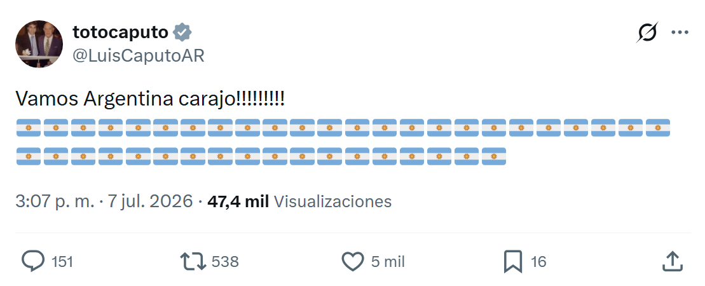
Task: Click the Grok slashed-circle icon
Action: 647,32
